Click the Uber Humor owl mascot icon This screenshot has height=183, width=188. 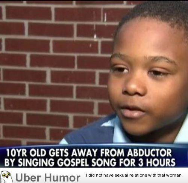6,177
